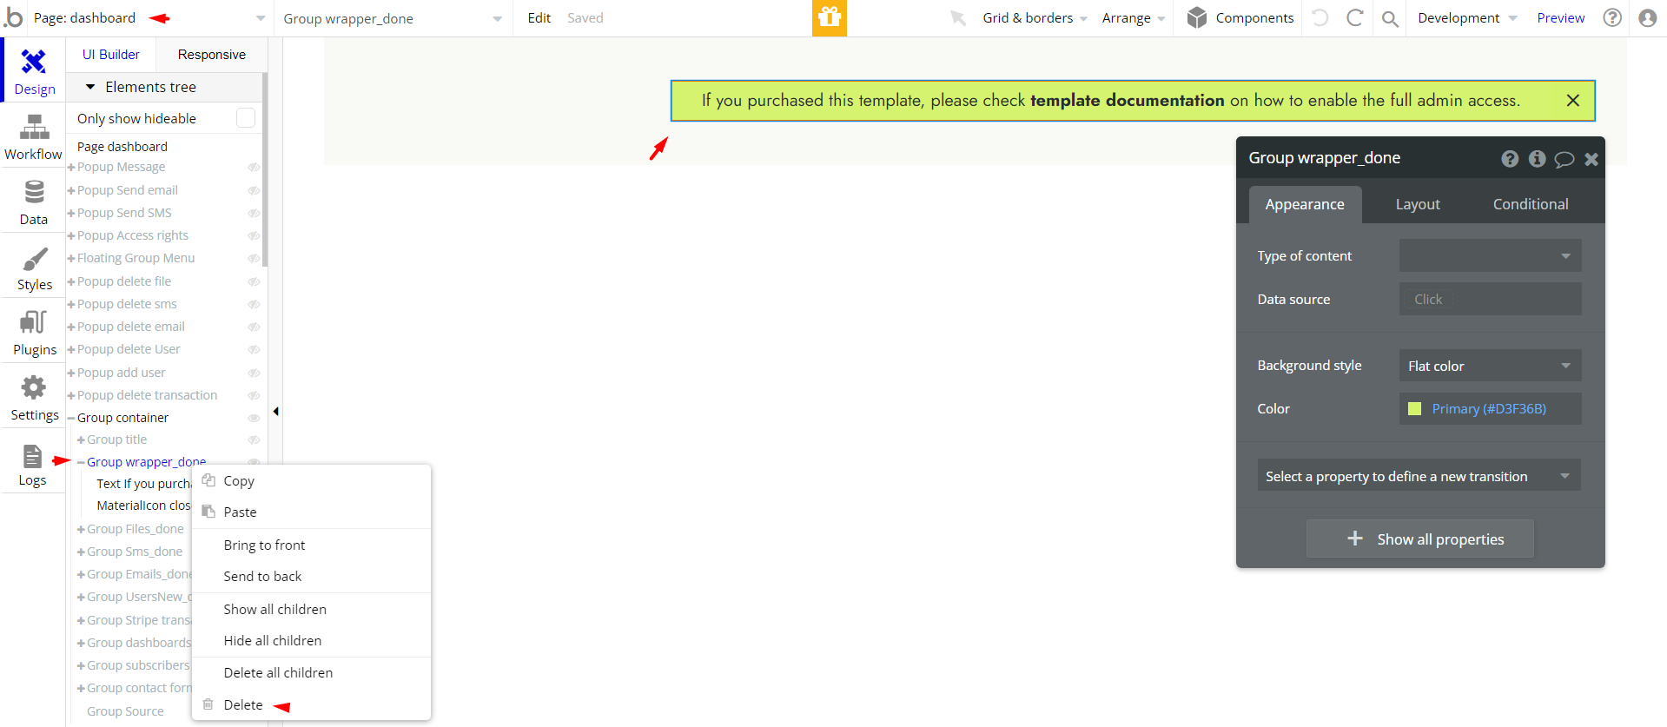Open the Page dashboard dropdown
The image size is (1667, 727).
point(149,17)
